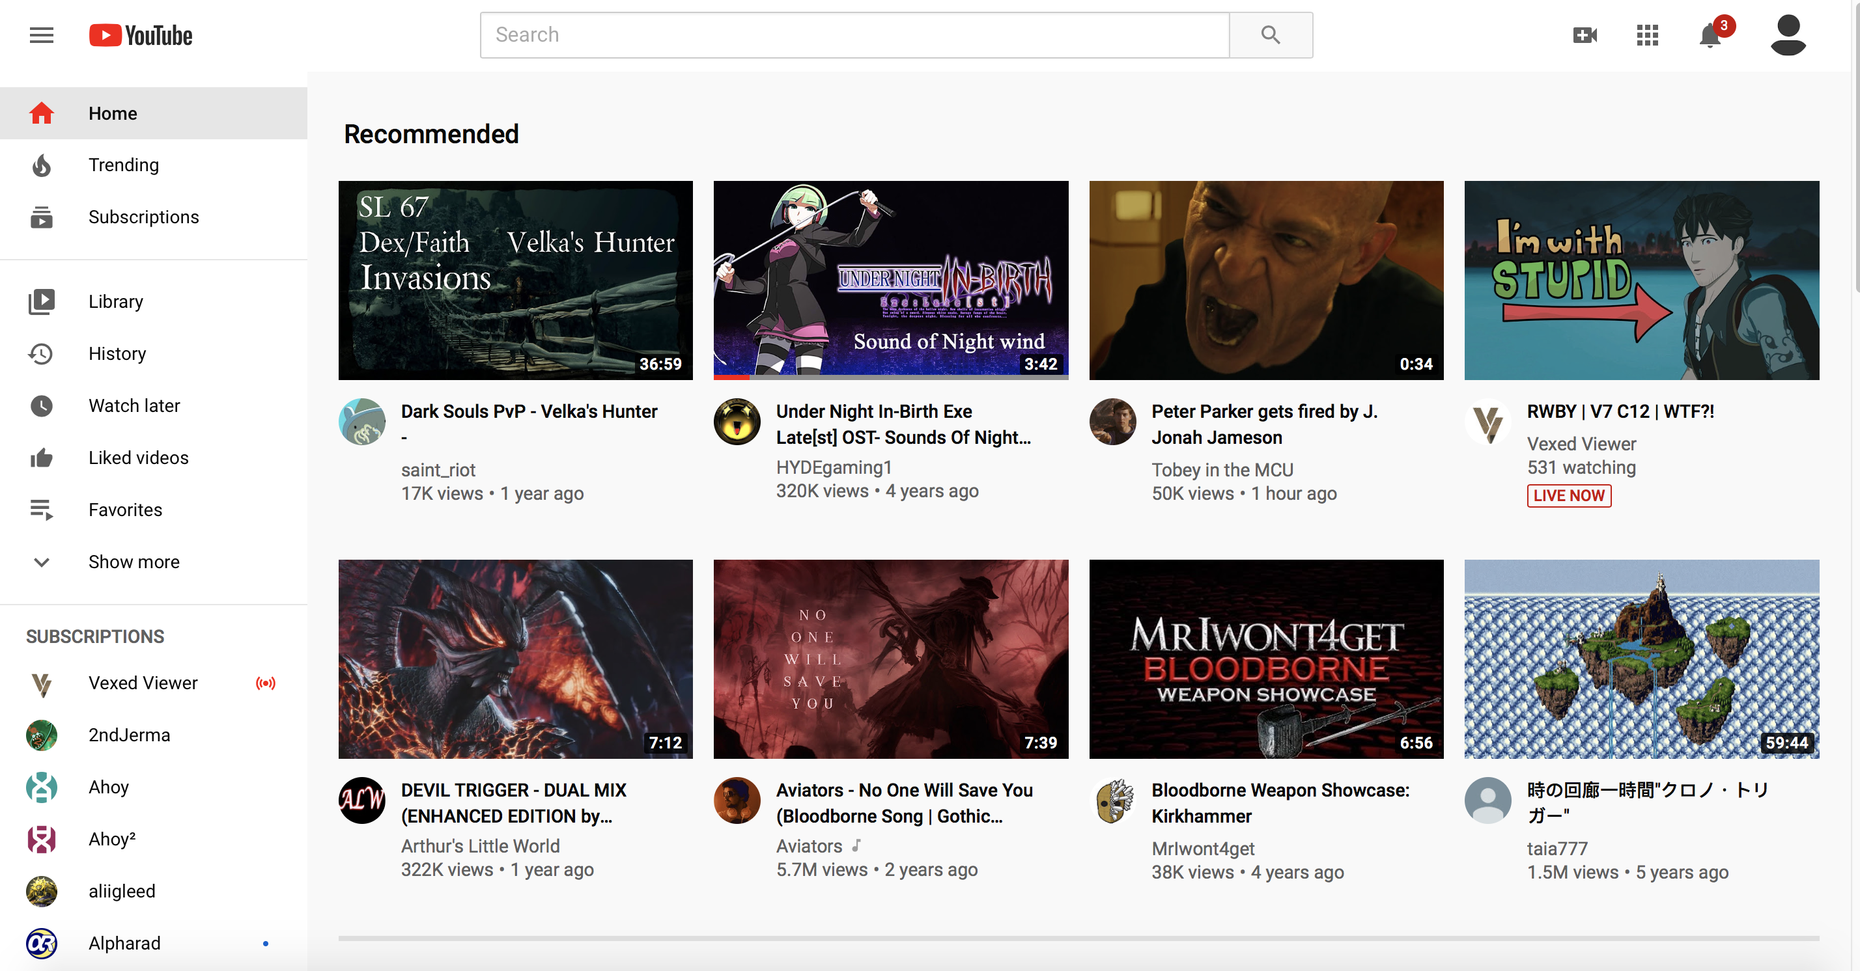1860x971 pixels.
Task: Click the YouTube logo
Action: coord(141,34)
